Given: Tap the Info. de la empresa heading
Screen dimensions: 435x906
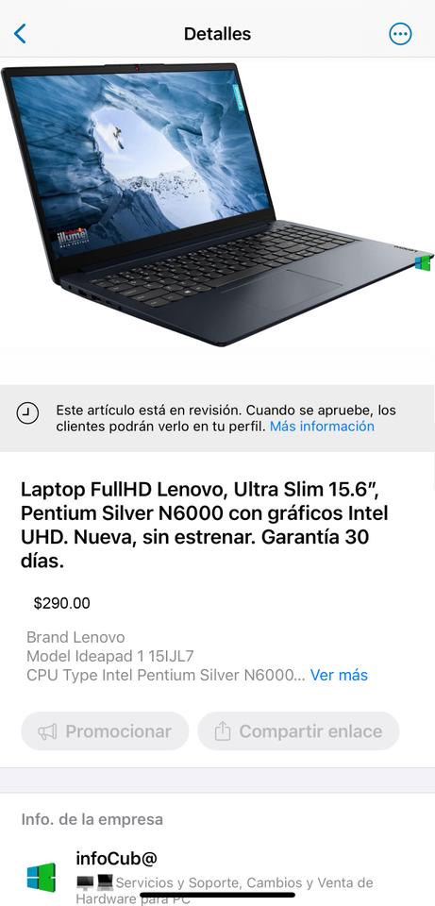Looking at the screenshot, I should click(92, 819).
